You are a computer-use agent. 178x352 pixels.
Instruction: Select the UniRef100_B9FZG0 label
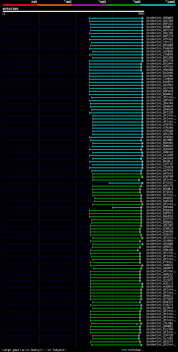point(160,24)
